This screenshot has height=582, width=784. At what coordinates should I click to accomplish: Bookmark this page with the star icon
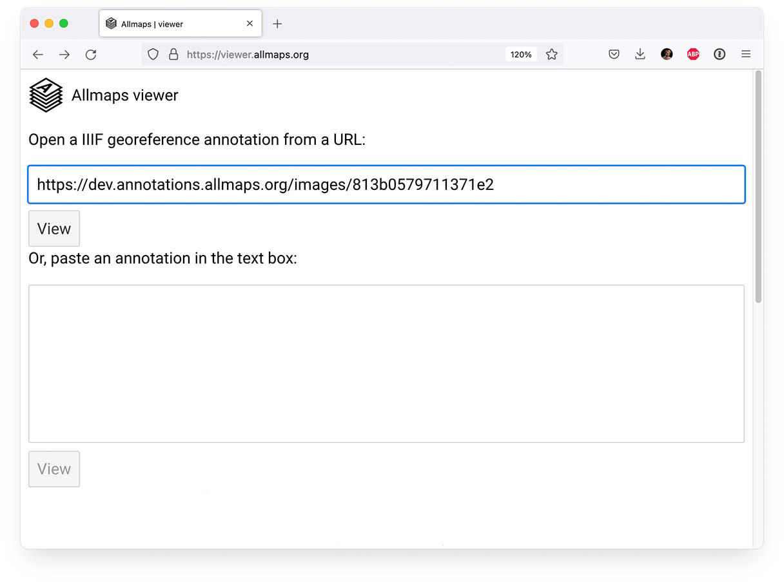coord(551,55)
